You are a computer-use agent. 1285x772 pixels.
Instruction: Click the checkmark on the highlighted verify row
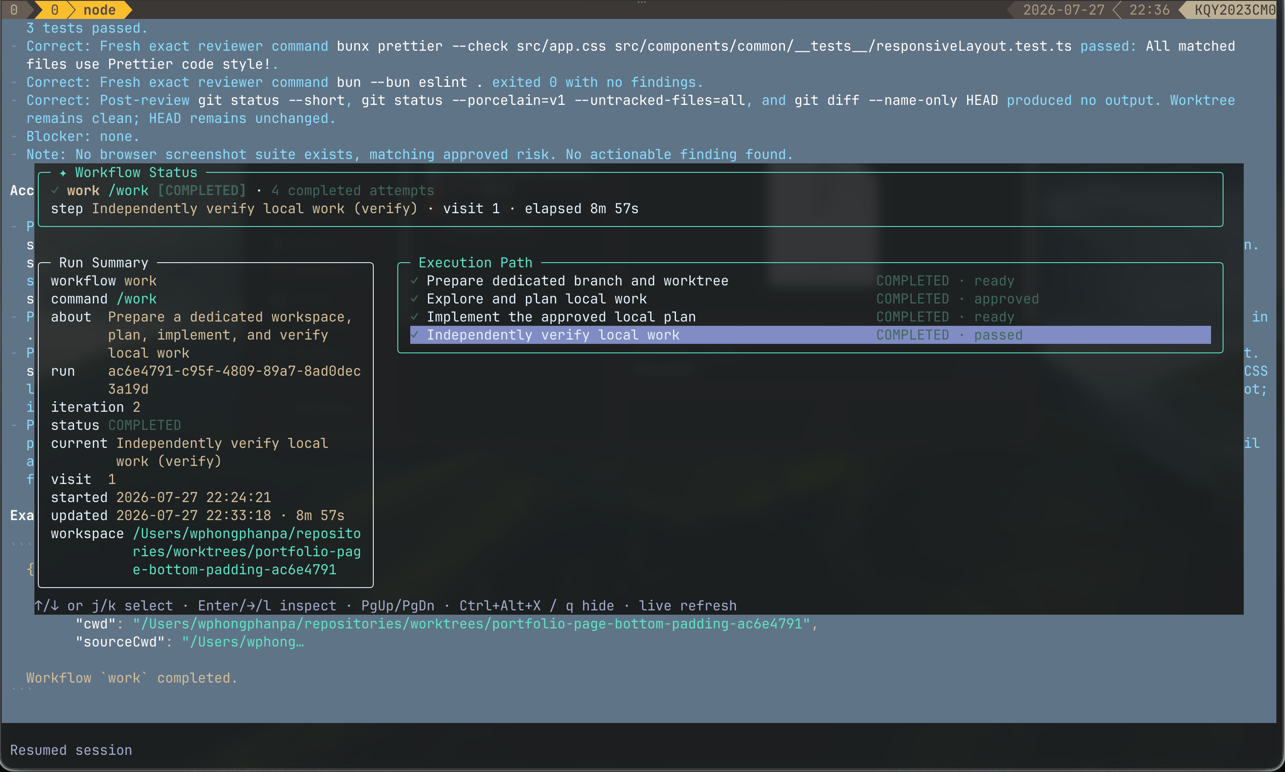(414, 335)
